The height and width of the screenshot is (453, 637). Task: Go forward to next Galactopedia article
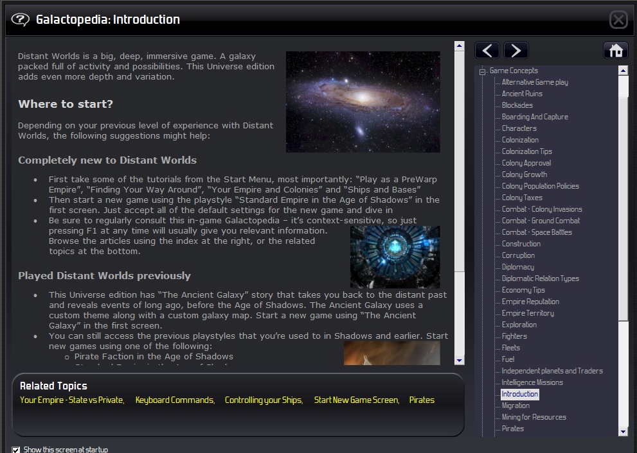(x=516, y=51)
